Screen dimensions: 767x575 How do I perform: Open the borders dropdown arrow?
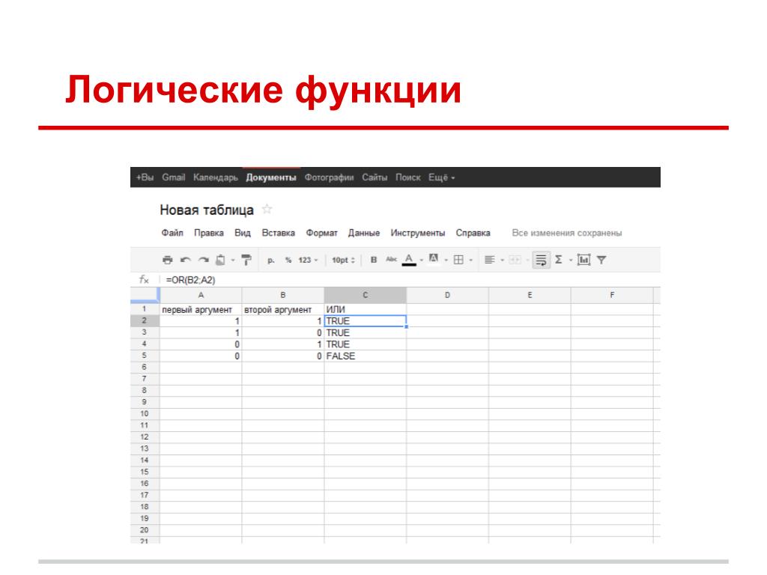471,260
